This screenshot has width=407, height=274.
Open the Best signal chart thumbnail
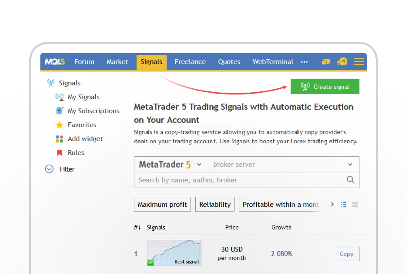174,253
